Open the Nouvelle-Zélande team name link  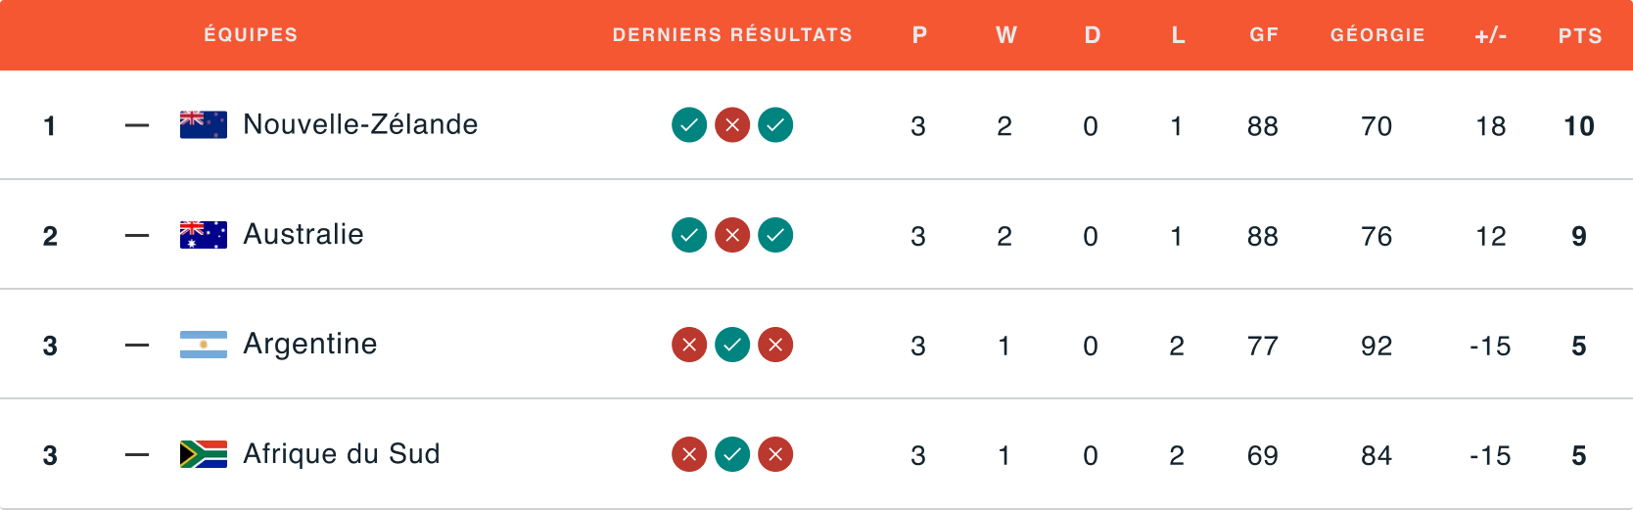tap(360, 125)
